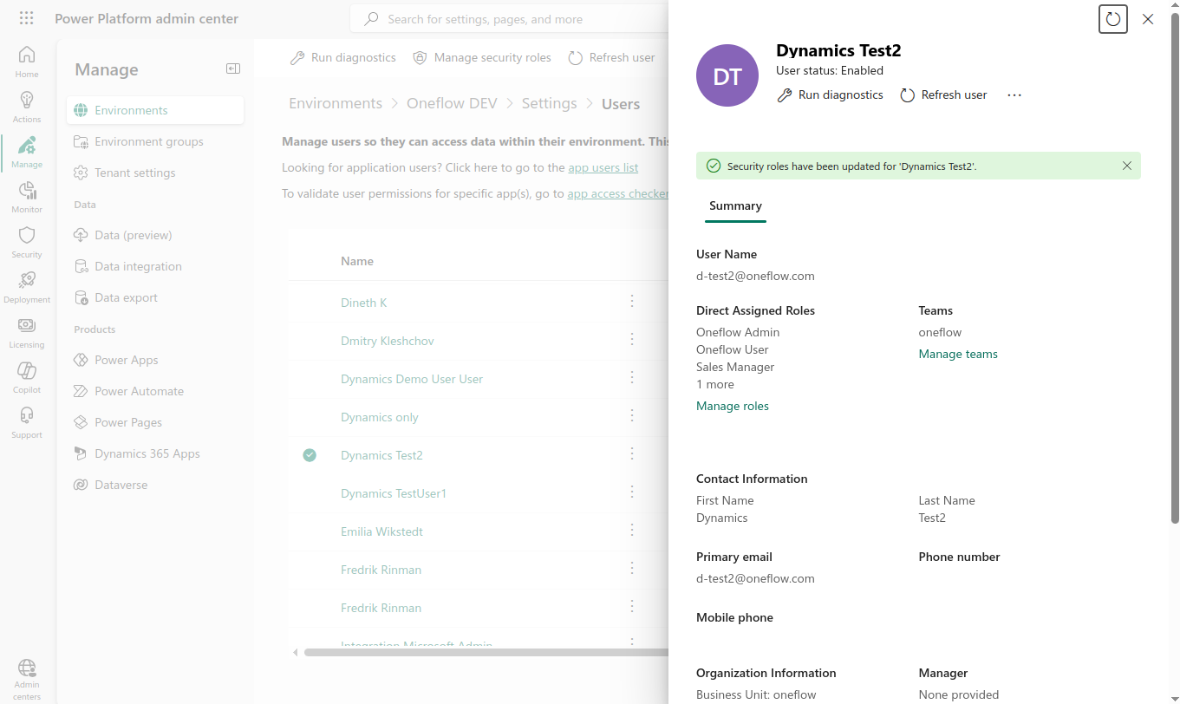1180x704 pixels.
Task: Select the Summary tab
Action: (735, 206)
